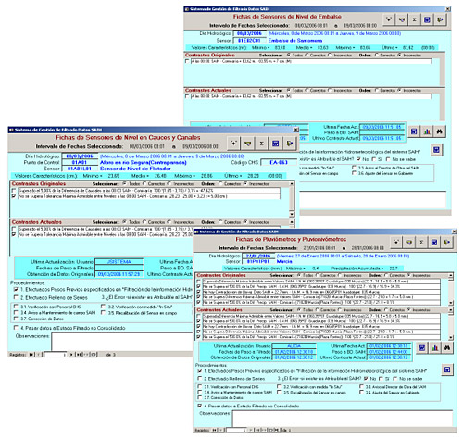Click the Día Hidrológico date field in Cauces window

[80, 156]
